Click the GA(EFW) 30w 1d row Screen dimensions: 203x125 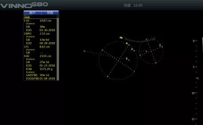(x=40, y=75)
